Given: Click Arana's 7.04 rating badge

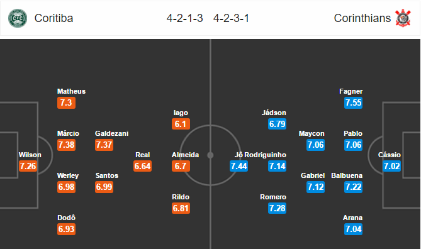Looking at the screenshot, I should click(353, 229).
